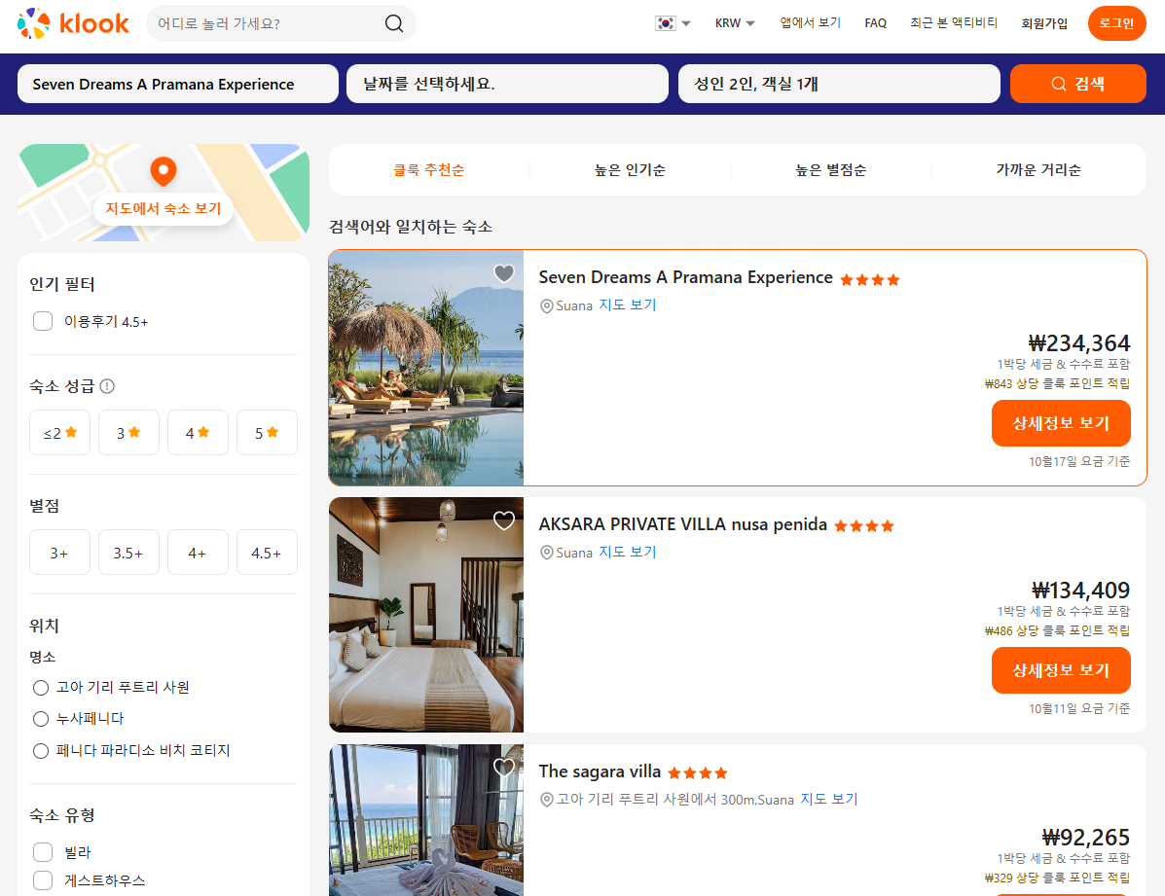Toggle the 4.5+ review score filter
This screenshot has width=1165, height=896.
click(x=267, y=552)
